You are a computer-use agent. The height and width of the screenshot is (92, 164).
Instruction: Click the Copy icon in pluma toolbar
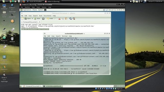63,19
